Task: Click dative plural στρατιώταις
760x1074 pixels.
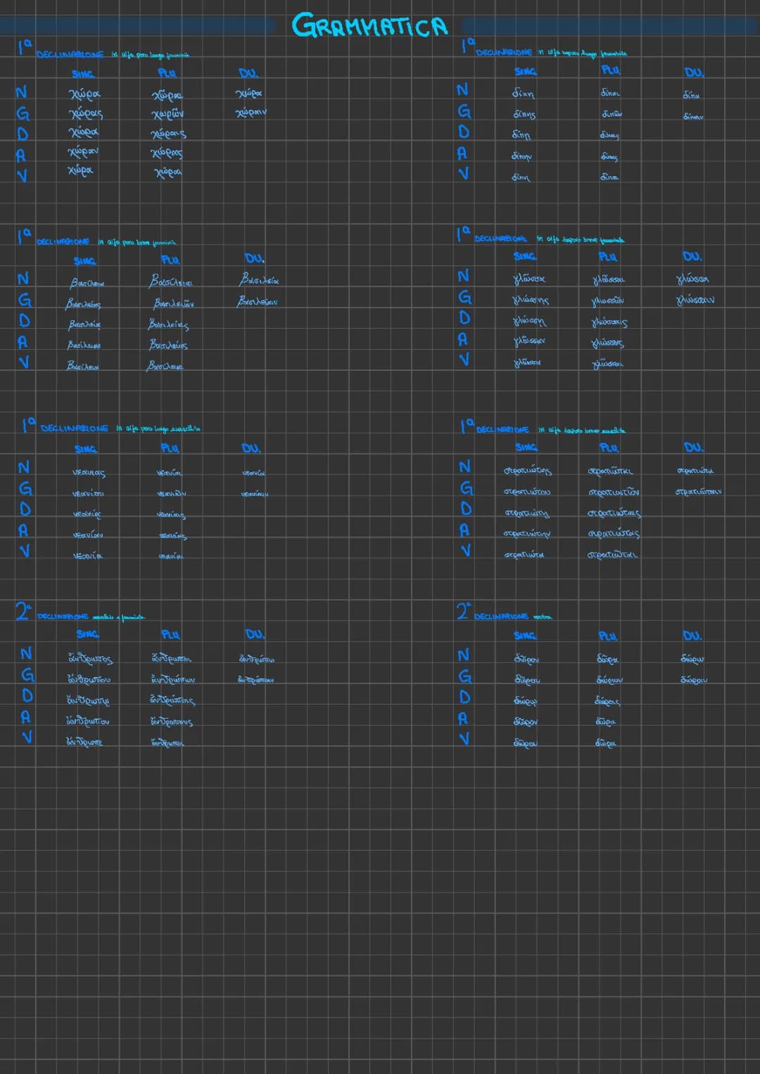Action: (614, 513)
